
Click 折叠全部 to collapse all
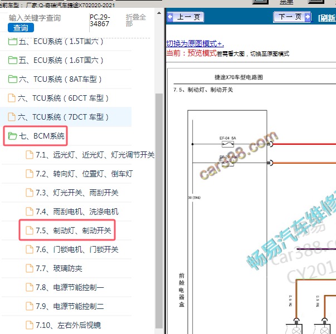pyautogui.click(x=135, y=20)
